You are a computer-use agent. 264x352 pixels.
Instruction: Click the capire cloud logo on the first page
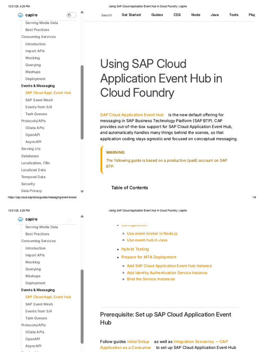pos(20,15)
